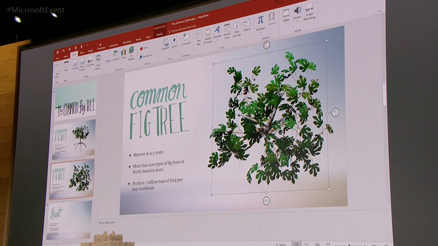Insert Audio
438x246 pixels.
click(297, 13)
